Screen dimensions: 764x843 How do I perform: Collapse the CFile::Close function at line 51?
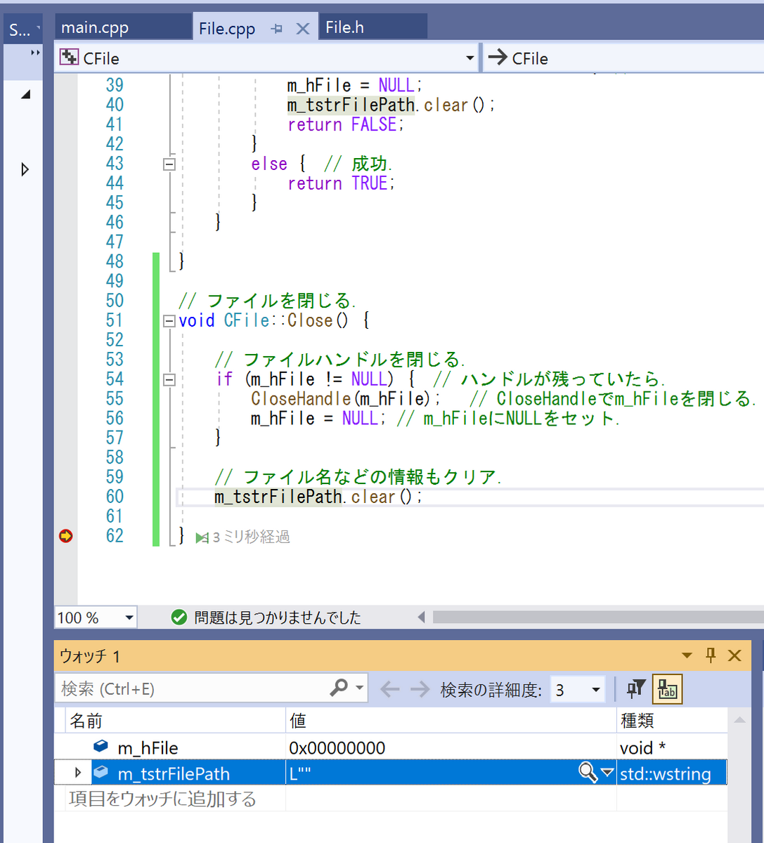click(169, 321)
